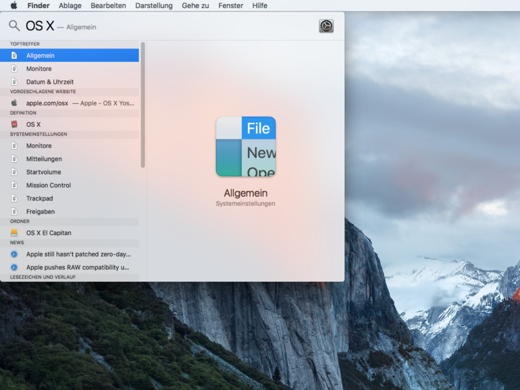520x390 pixels.
Task: Click the Safari icon next to the zero-day news
Action: pos(14,254)
